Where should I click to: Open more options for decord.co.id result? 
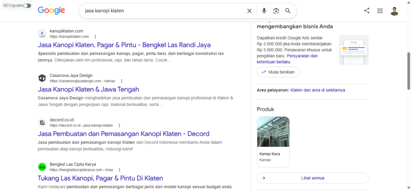click(x=120, y=126)
